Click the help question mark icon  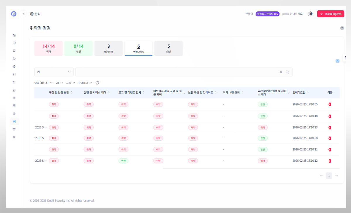342,28
